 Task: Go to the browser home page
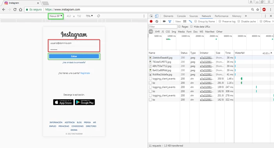coord(20,10)
